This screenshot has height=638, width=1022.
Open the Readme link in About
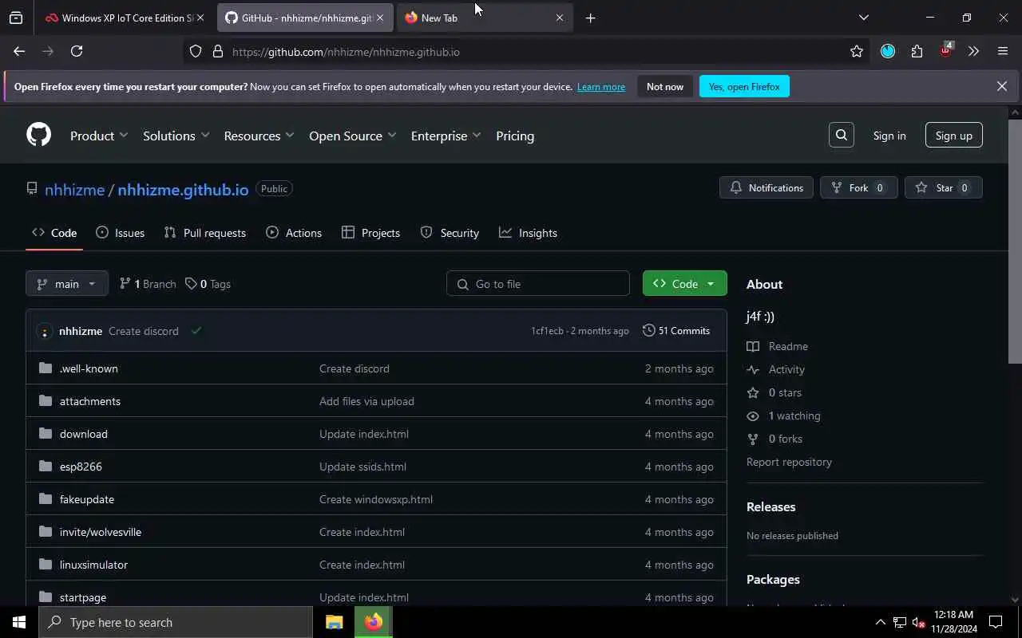pos(778,346)
